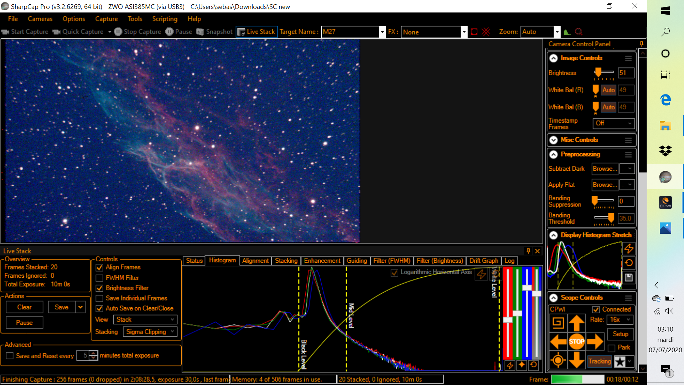Click auto-stretch lightning icon in Display Histogram Stretch
This screenshot has height=385, width=684.
point(629,248)
